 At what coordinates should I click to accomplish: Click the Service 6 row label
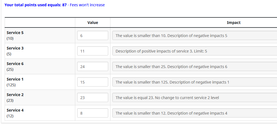tap(15, 64)
